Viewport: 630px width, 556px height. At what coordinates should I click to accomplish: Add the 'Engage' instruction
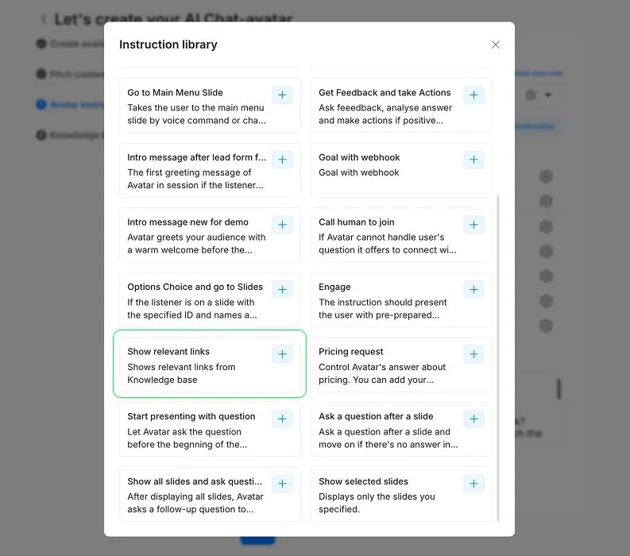point(473,290)
